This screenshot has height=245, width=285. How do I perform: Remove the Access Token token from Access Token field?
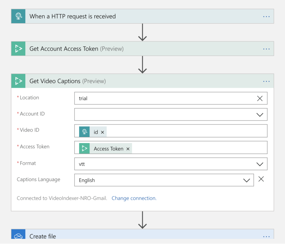[x=128, y=148]
